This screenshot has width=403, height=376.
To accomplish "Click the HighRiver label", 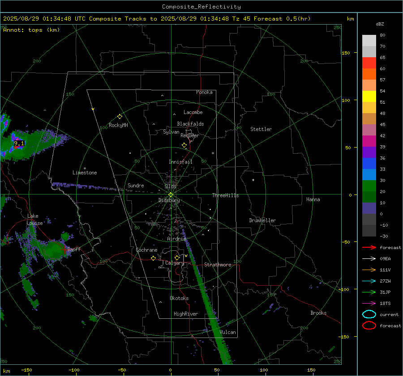I will [185, 314].
